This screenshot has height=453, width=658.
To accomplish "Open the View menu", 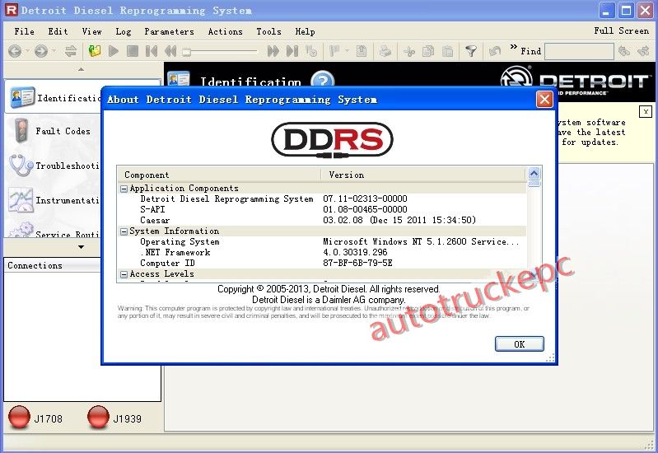I will tap(92, 31).
